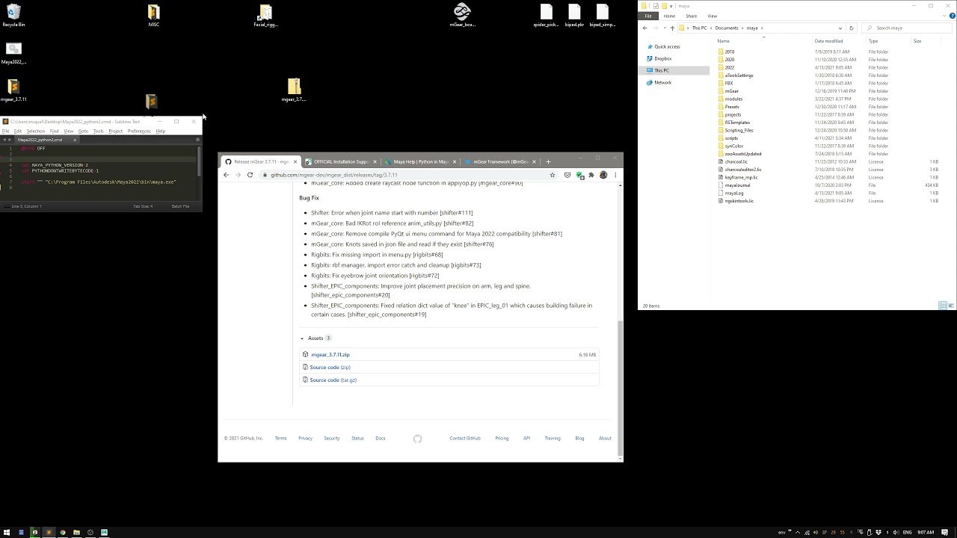Click the Explorer up-directory arrow
Screen dimensions: 957x538
[672, 28]
